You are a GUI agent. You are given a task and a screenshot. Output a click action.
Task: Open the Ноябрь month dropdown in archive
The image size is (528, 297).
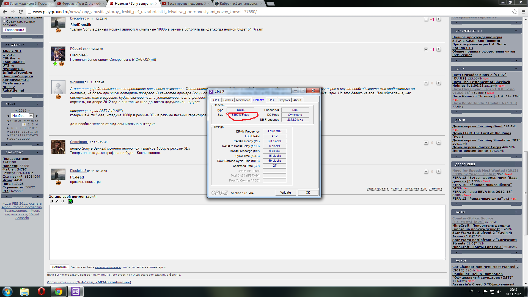point(31,116)
